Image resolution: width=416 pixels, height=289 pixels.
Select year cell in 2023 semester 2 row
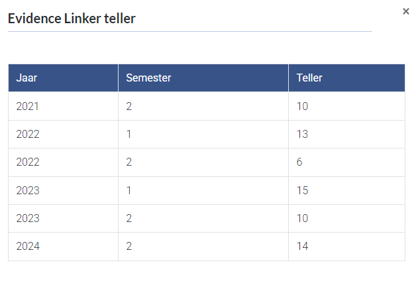(28, 218)
